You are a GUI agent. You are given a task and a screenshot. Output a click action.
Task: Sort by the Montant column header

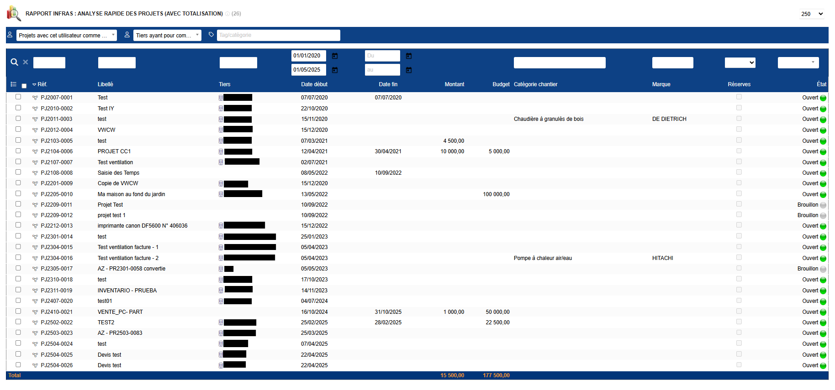tap(454, 84)
